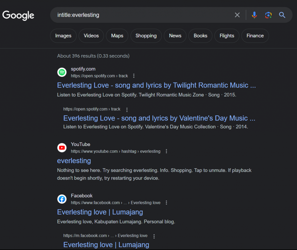Viewport: 297px width, 250px height.
Task: Click the www.facebook.com Everlesting love URL
Action: (115, 203)
